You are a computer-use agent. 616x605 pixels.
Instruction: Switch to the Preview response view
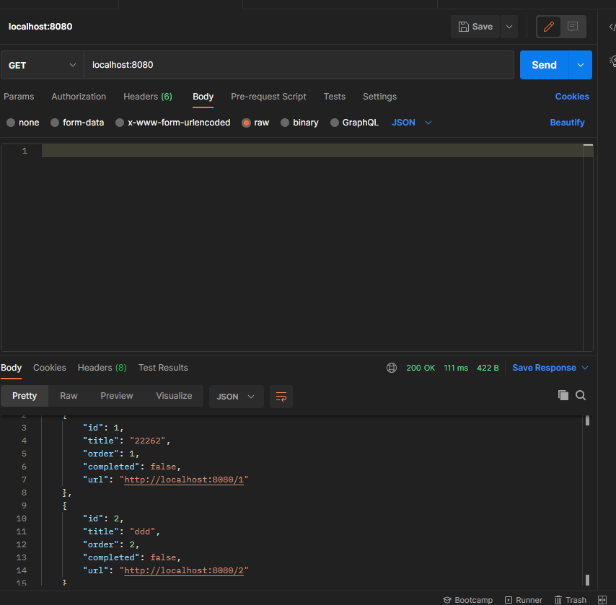coord(117,396)
